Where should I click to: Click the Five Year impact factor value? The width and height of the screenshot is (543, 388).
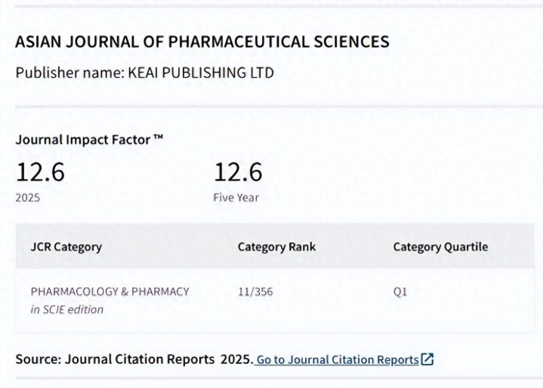(x=238, y=172)
